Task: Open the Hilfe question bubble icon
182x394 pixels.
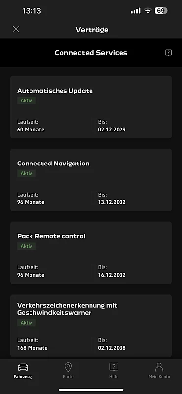Action: tap(114, 367)
